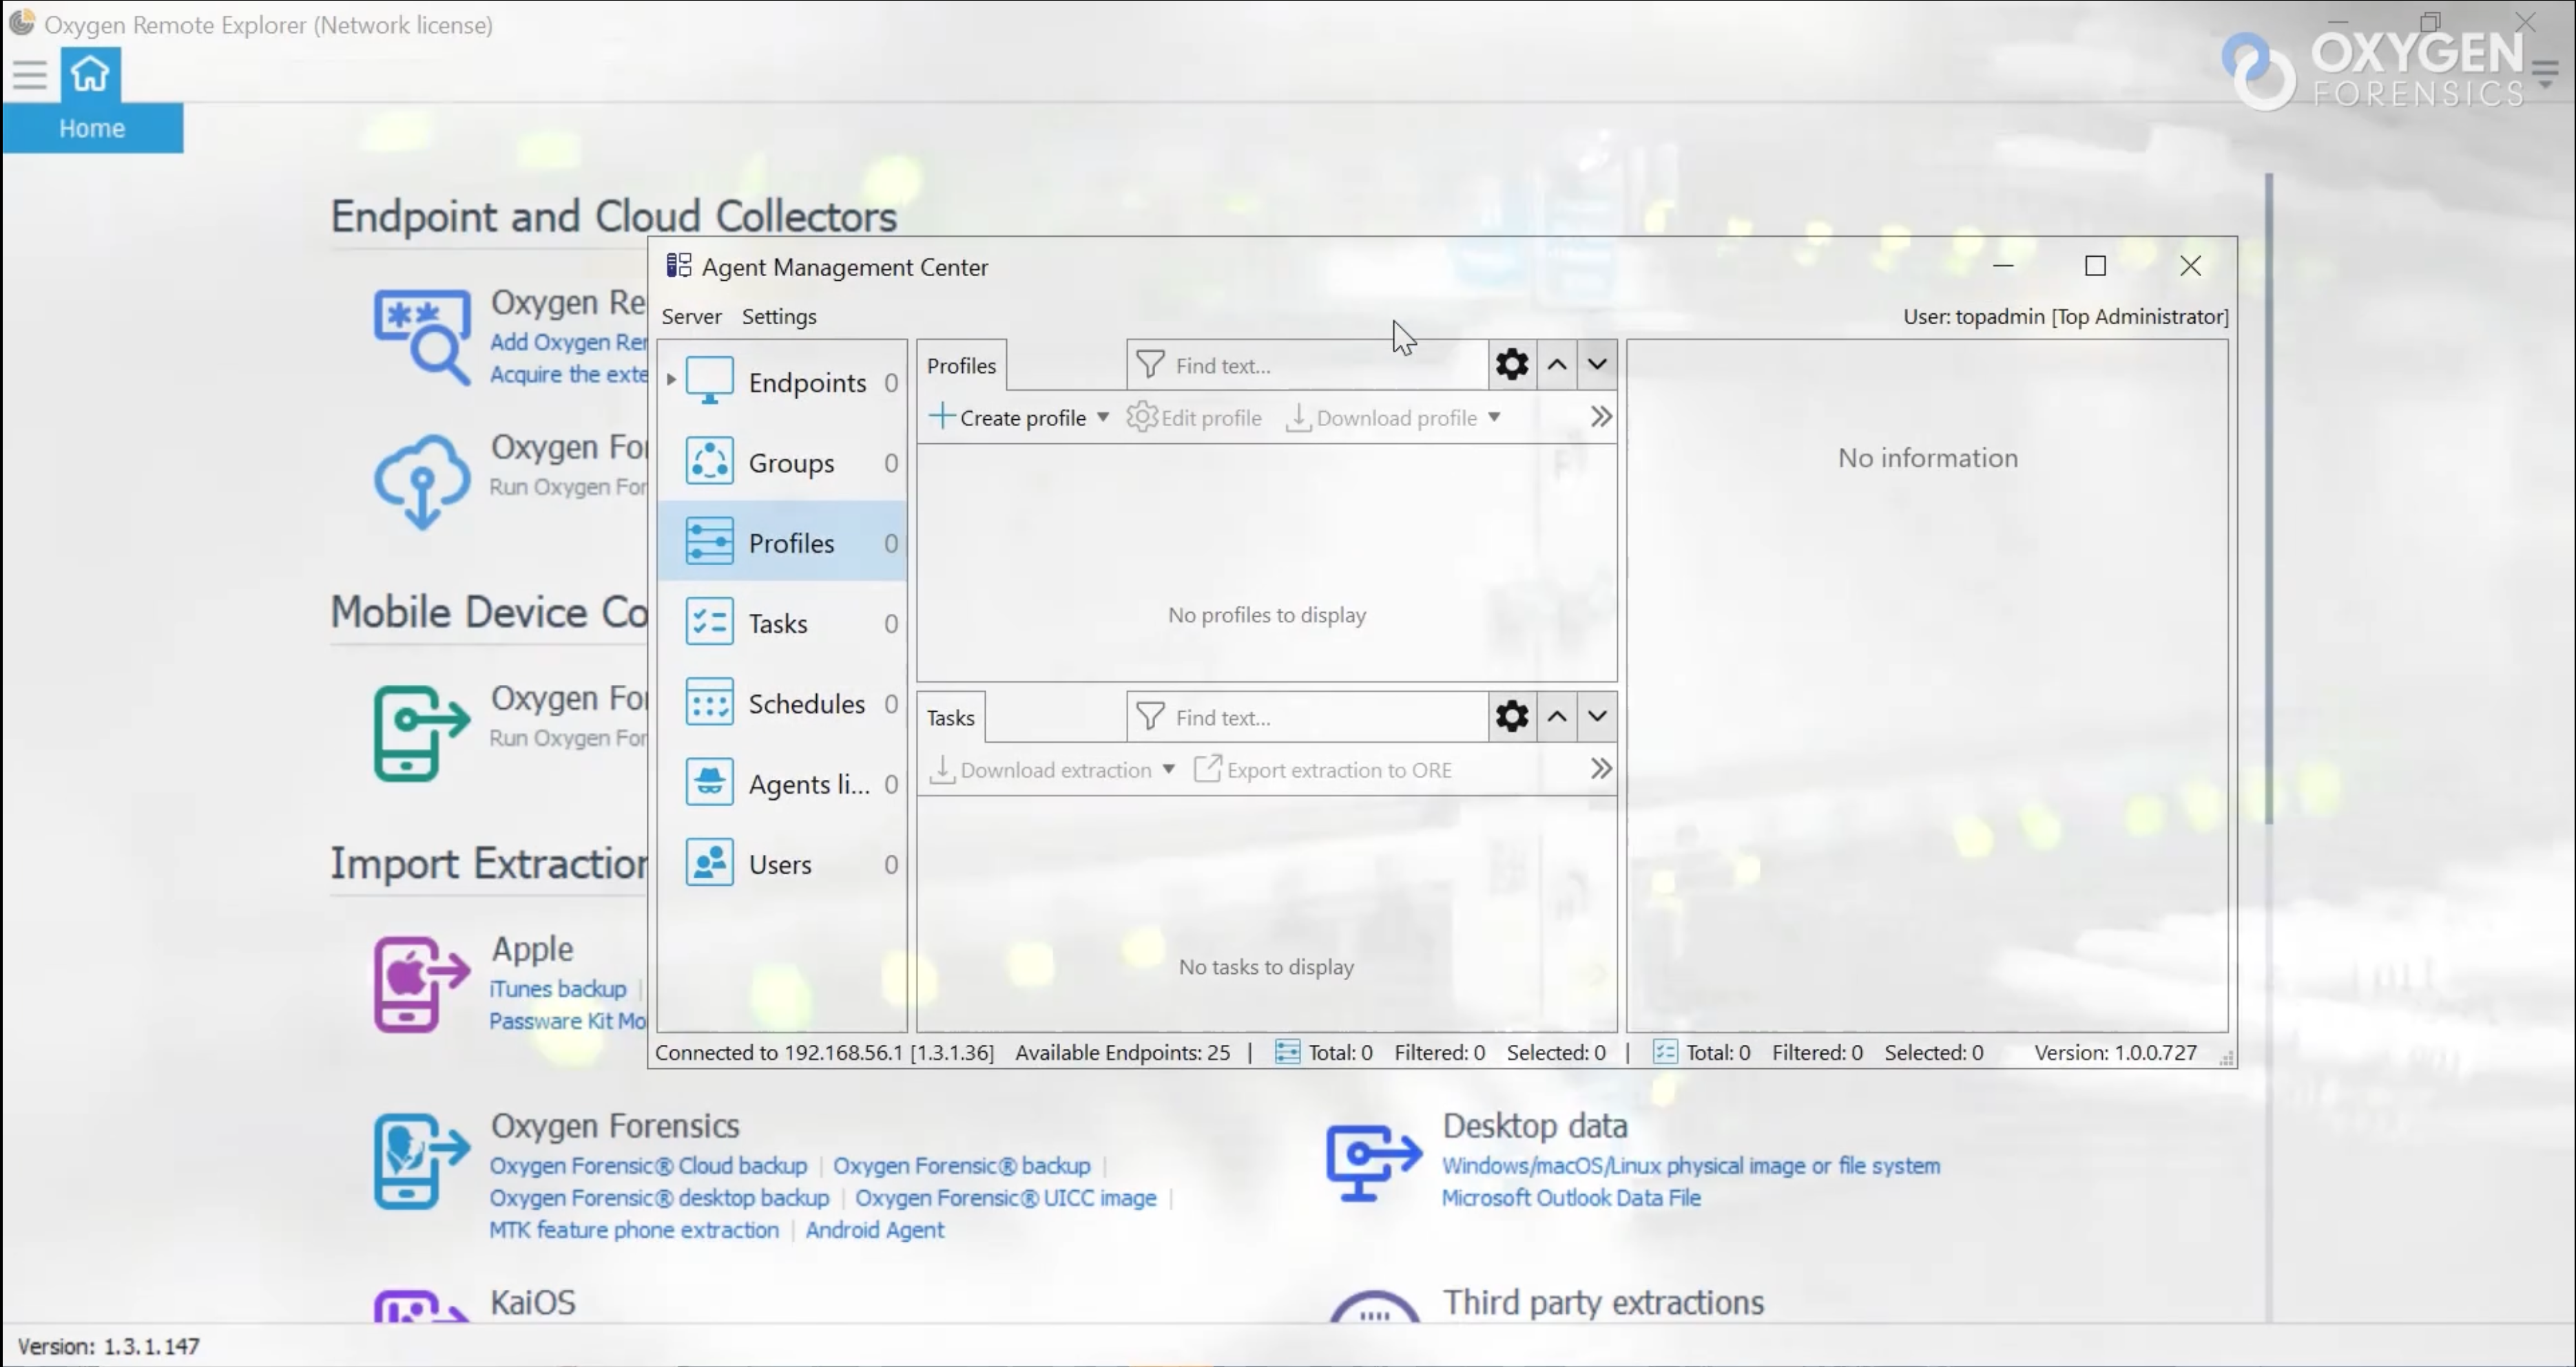The width and height of the screenshot is (2576, 1367).
Task: Open the Tasks panel gear settings
Action: [1511, 715]
